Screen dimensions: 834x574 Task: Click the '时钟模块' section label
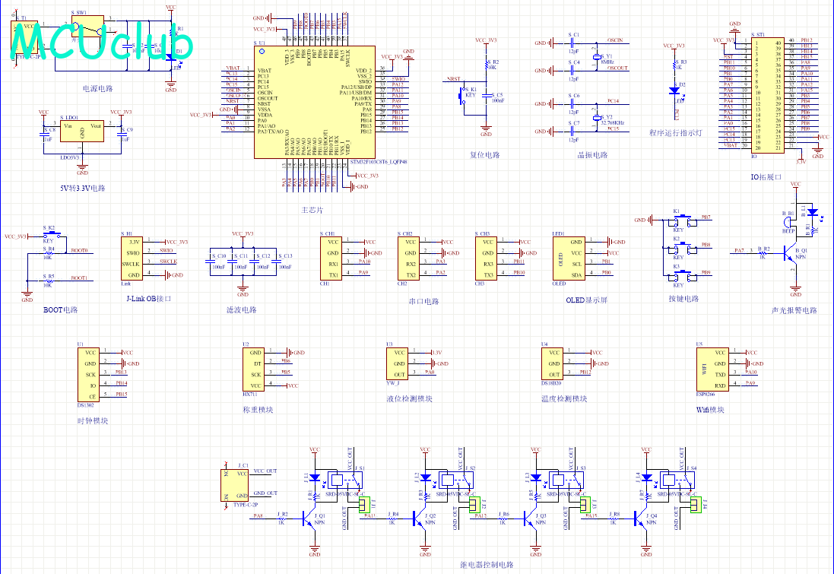coord(93,420)
